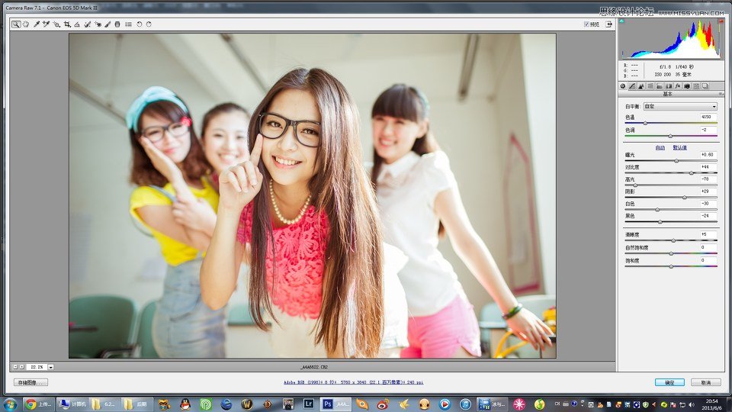Click the OK (确定) button

(669, 382)
